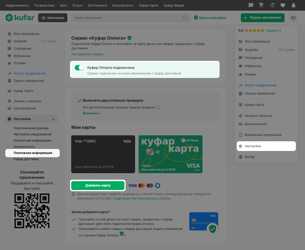This screenshot has width=305, height=250.
Task: Click the Добавить карту button
Action: click(x=98, y=185)
